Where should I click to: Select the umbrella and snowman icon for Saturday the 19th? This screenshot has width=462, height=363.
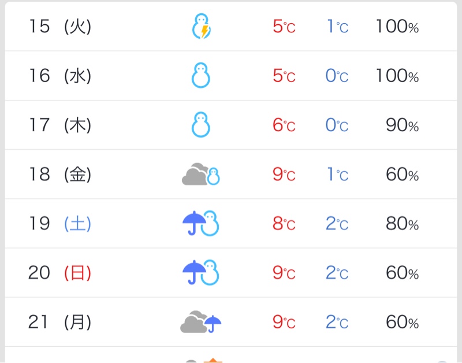(200, 223)
